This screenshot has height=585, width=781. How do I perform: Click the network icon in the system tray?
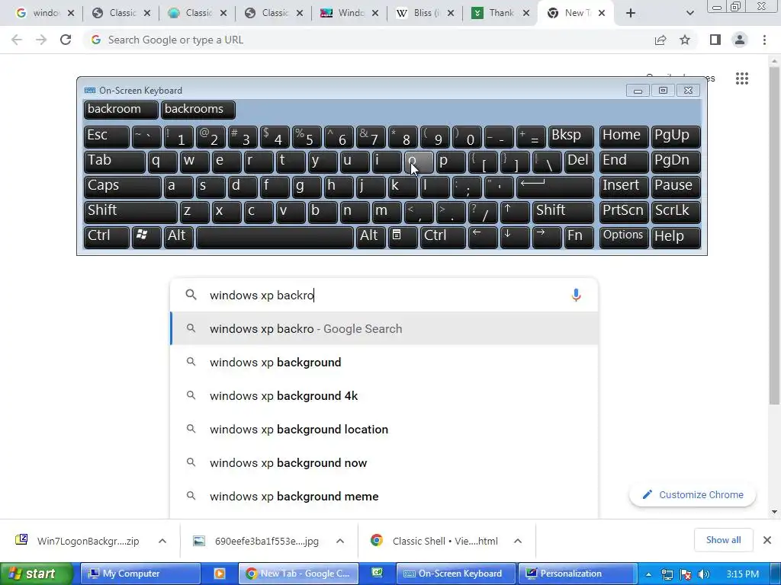(x=667, y=574)
